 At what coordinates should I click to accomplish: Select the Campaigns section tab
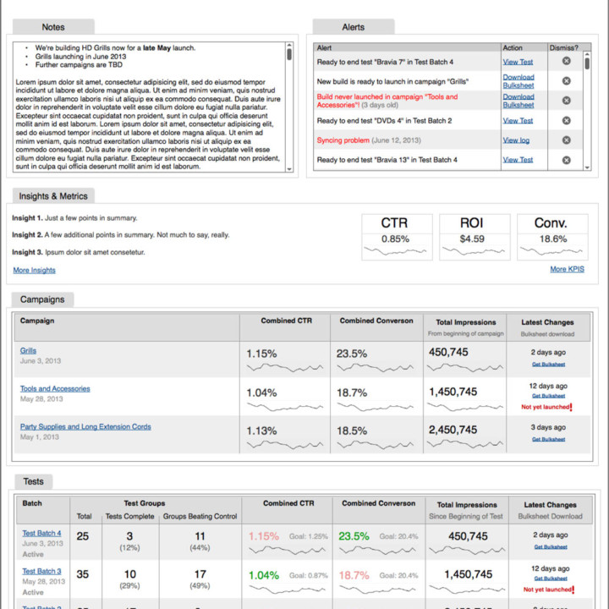pos(42,299)
